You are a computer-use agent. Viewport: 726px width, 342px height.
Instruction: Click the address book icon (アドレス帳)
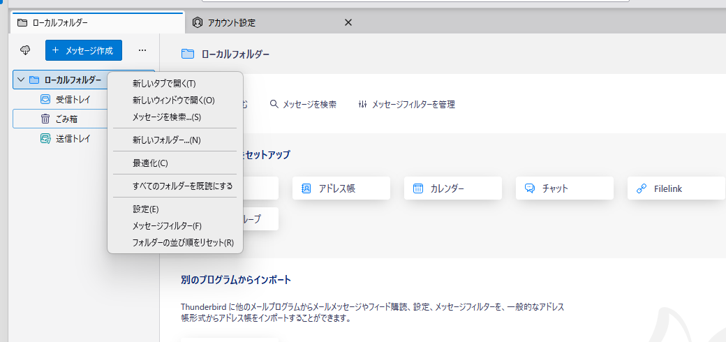tap(306, 188)
